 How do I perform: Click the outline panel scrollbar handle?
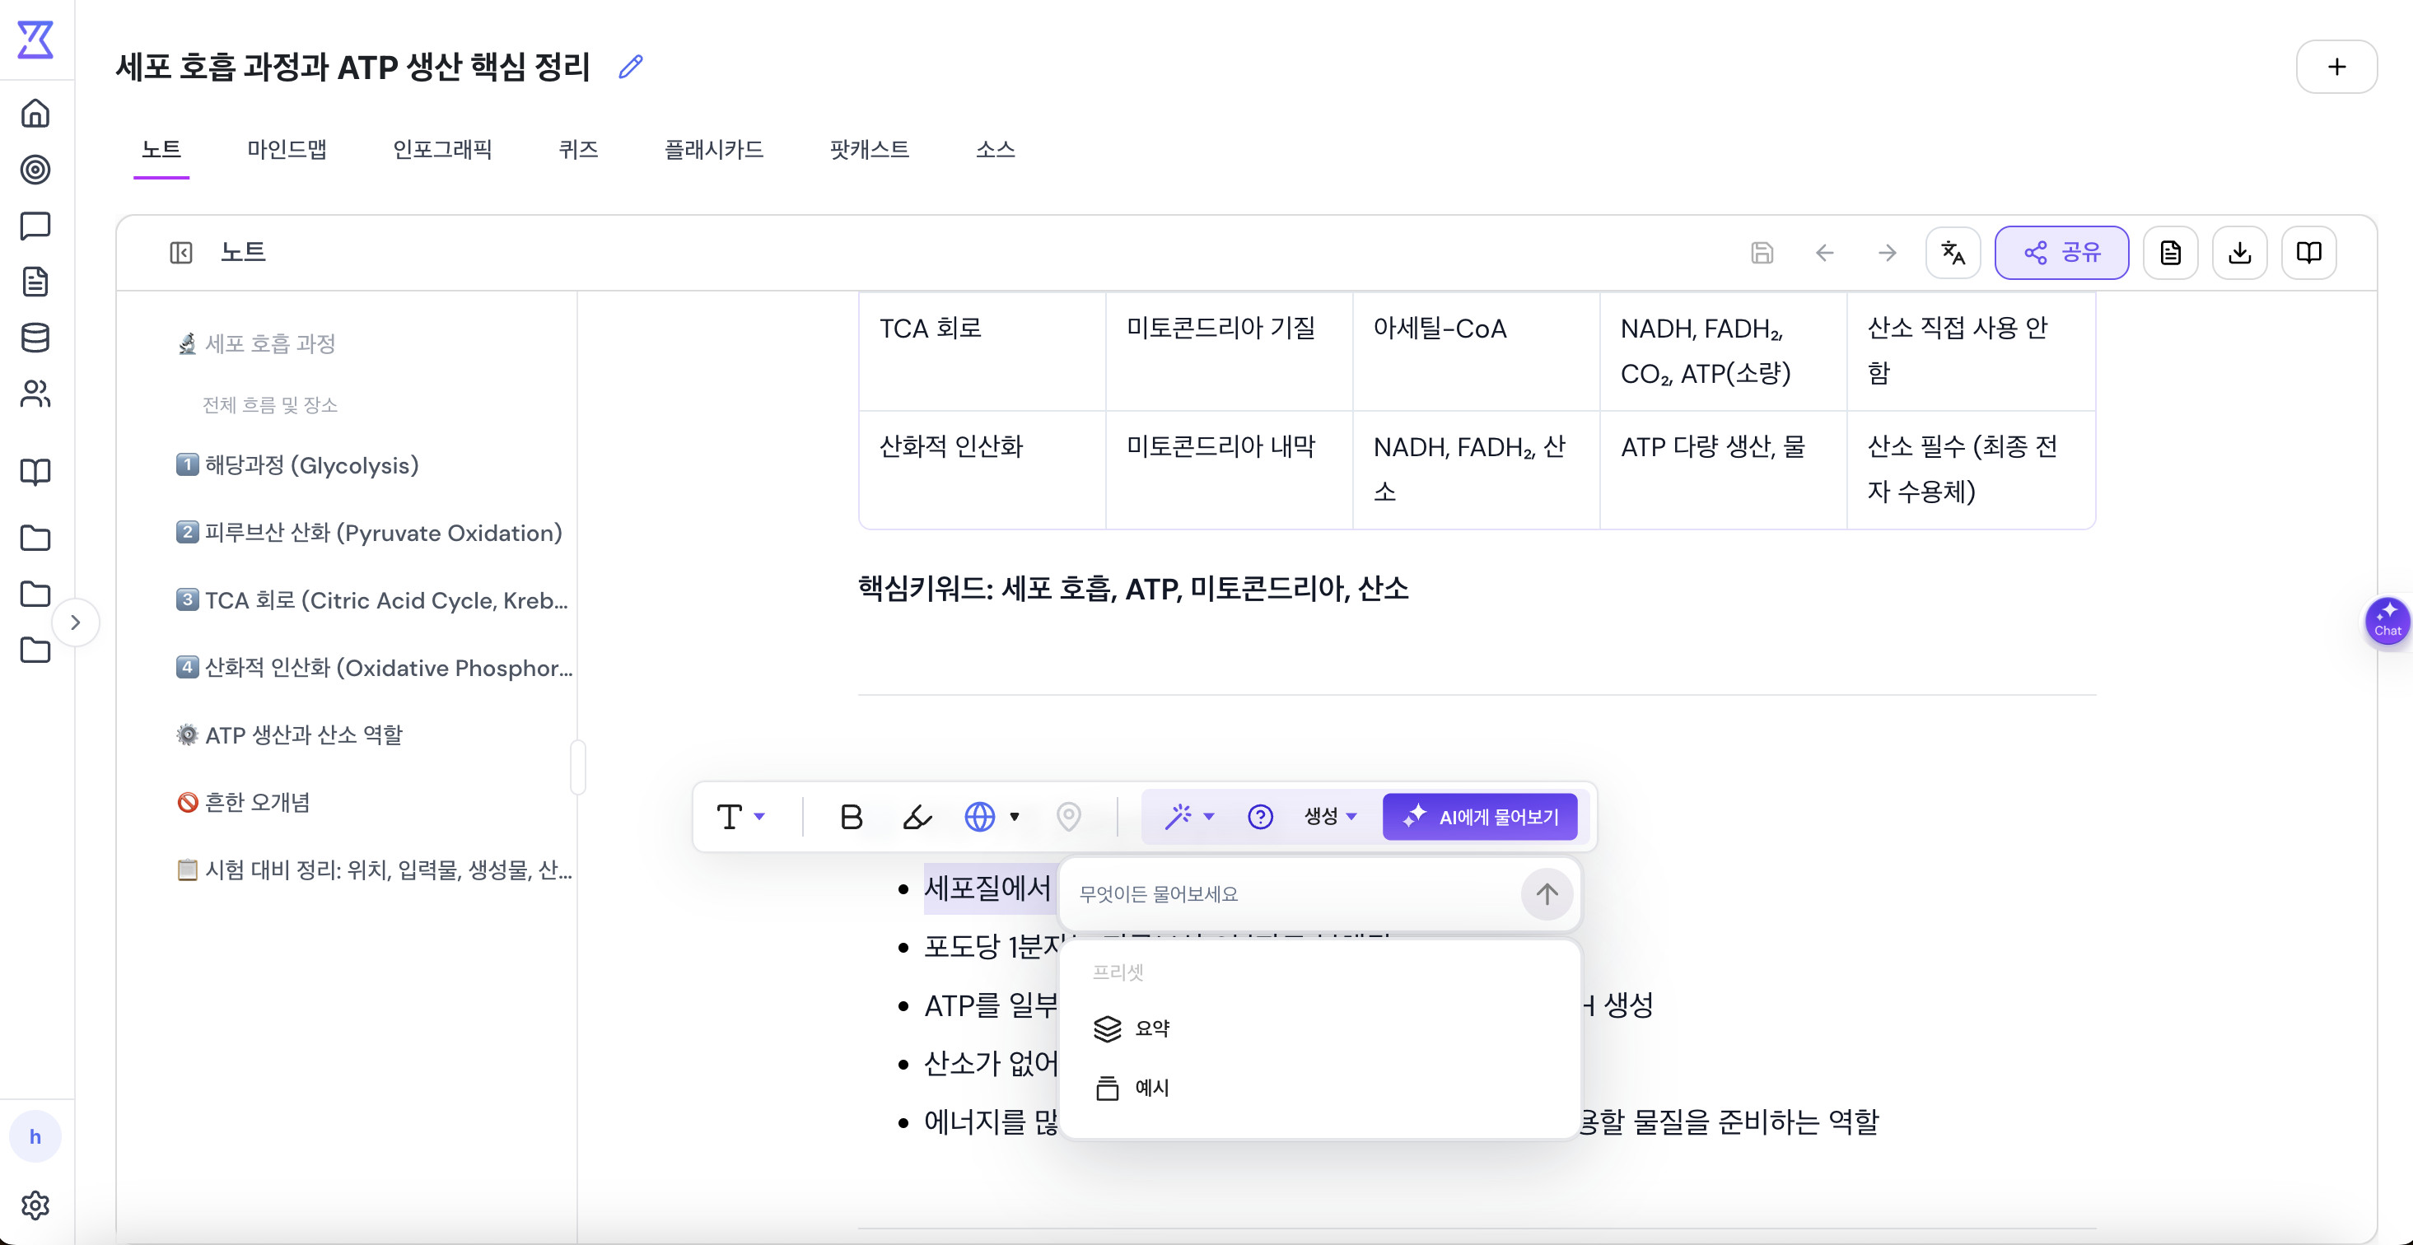578,767
